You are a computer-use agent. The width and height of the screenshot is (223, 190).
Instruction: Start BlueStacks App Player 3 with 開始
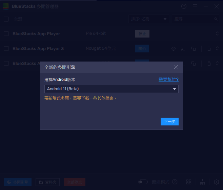(x=142, y=49)
